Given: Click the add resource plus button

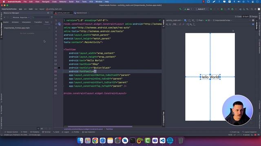Looking at the screenshot, I should [x=4, y=17].
